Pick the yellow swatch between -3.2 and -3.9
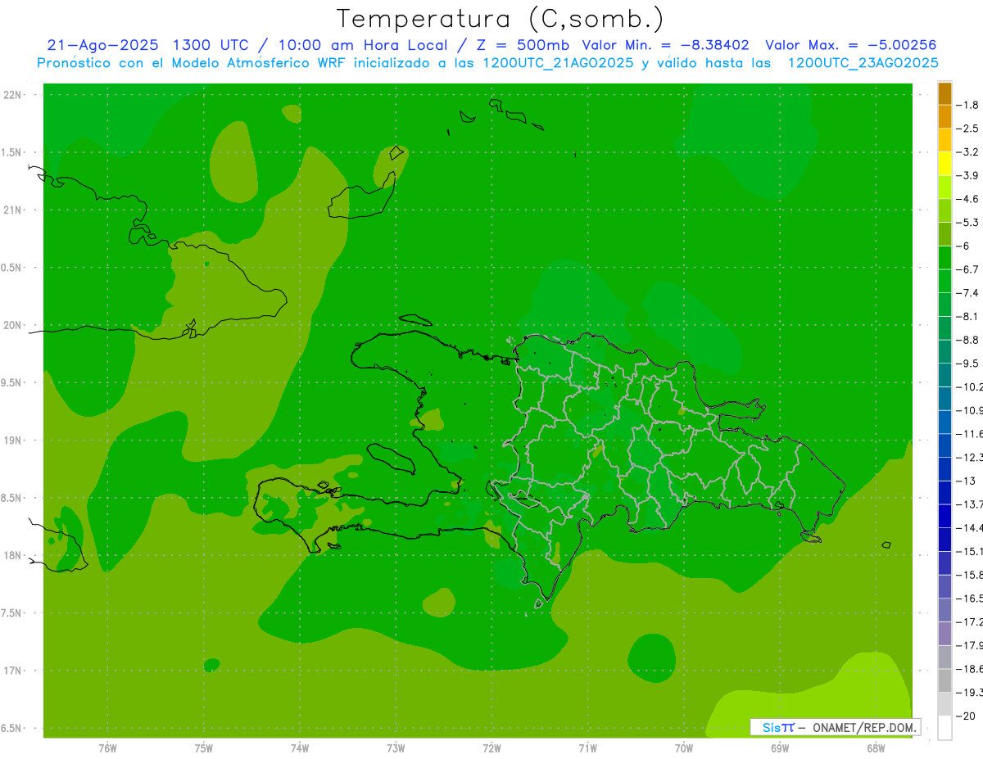The image size is (983, 759). (x=944, y=164)
